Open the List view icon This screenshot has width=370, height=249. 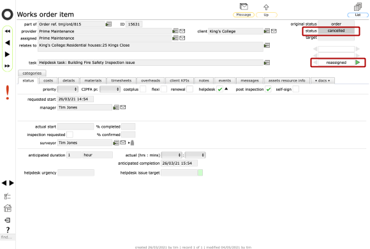358,6
